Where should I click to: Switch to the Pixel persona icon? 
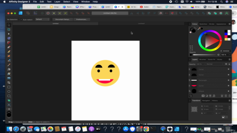click(x=28, y=13)
